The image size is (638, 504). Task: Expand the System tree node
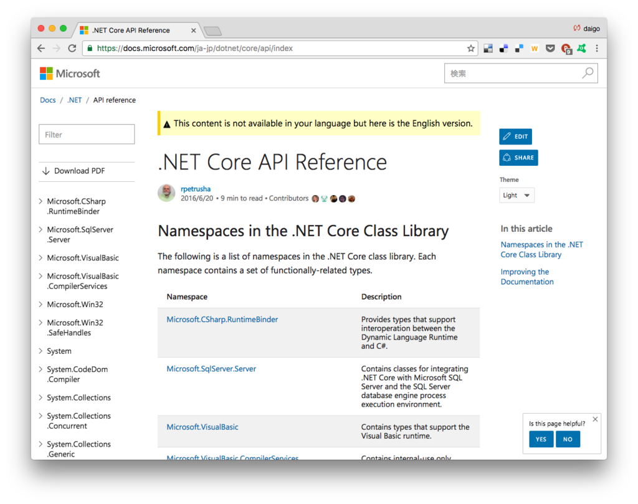pos(40,351)
